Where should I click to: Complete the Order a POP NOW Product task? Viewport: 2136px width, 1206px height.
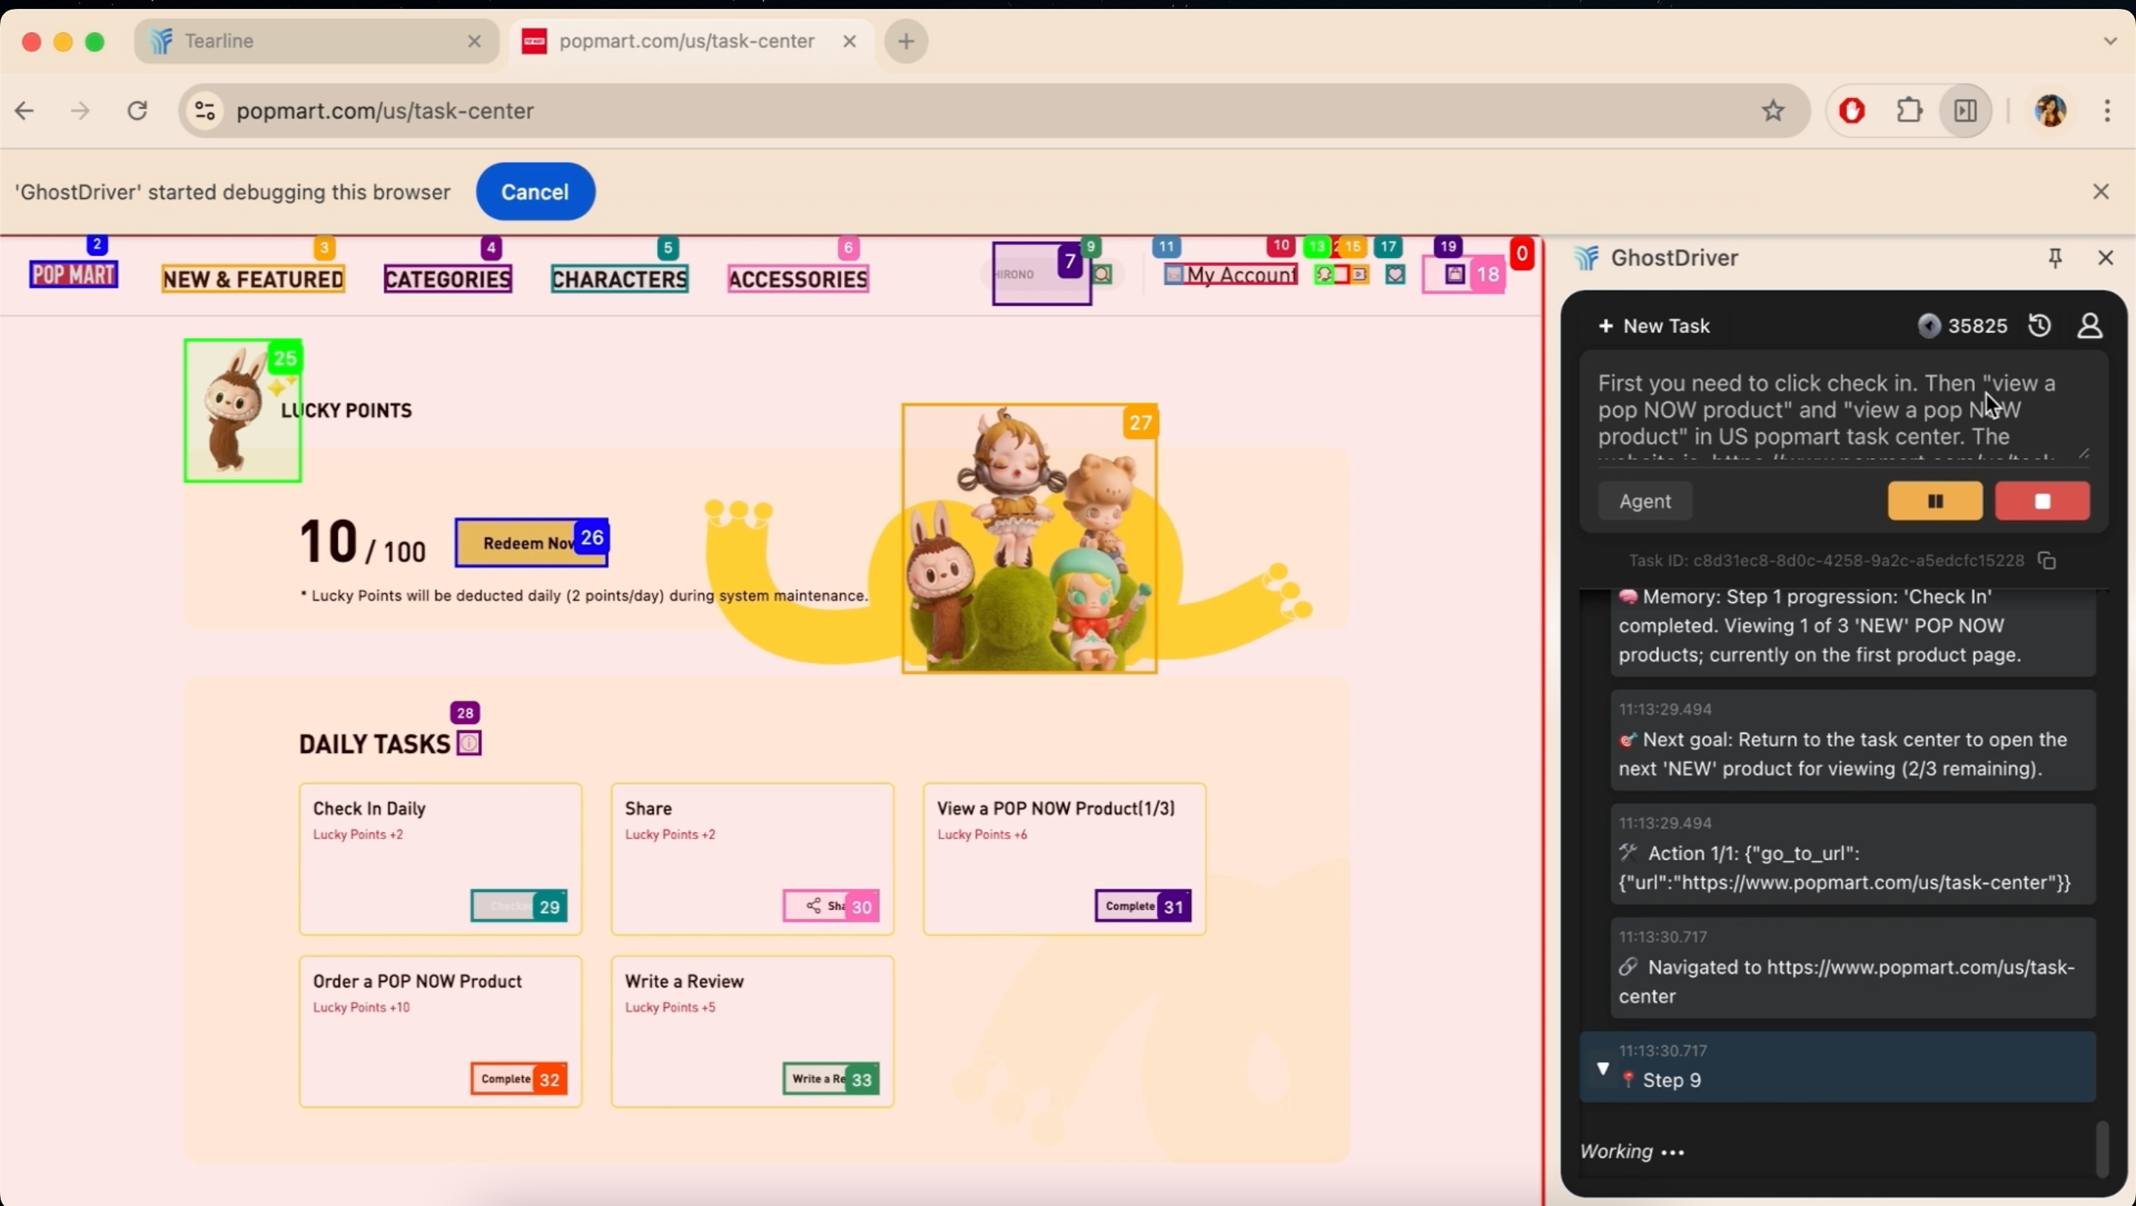pyautogui.click(x=518, y=1079)
